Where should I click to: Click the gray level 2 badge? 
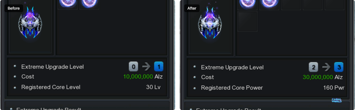[313, 67]
